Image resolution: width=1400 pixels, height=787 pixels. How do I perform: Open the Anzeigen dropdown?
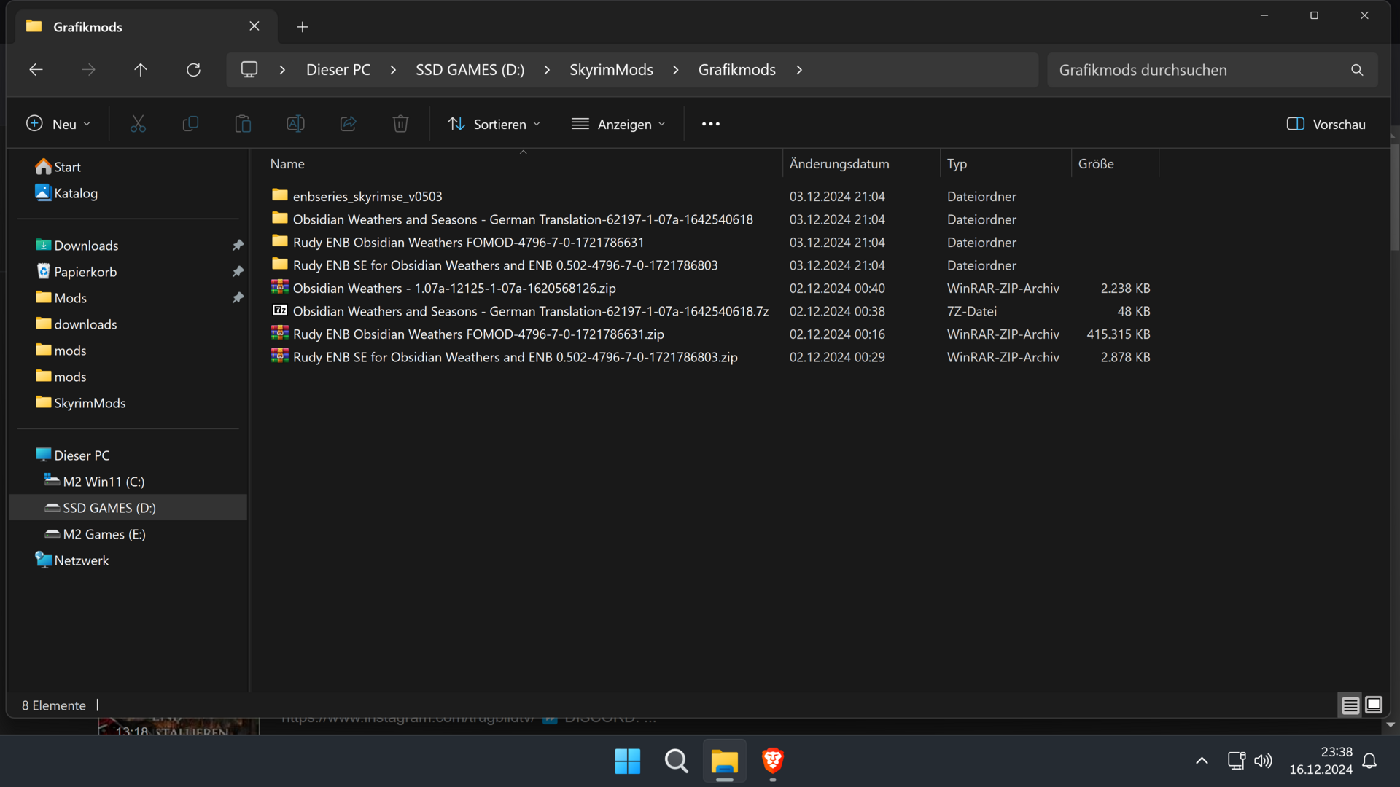coord(618,124)
